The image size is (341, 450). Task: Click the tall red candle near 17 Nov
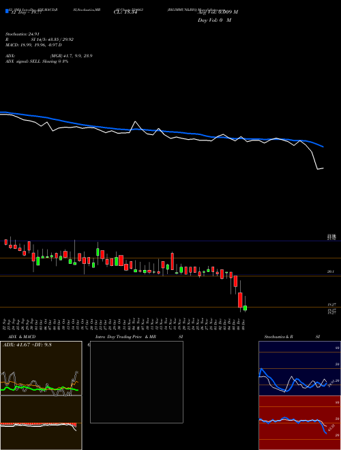(173, 261)
